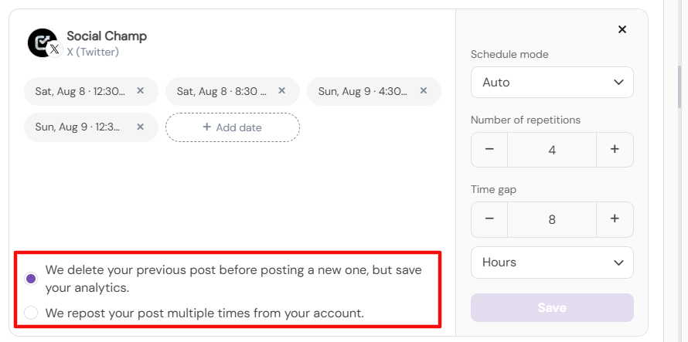Select repost multiple times radio option
This screenshot has width=688, height=342.
point(31,313)
